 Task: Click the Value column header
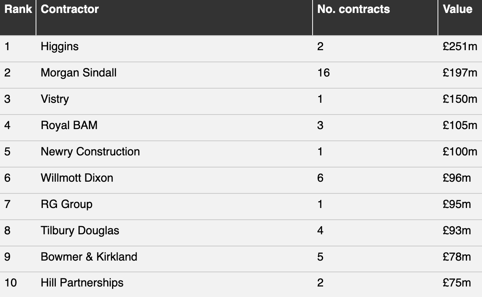tap(457, 9)
